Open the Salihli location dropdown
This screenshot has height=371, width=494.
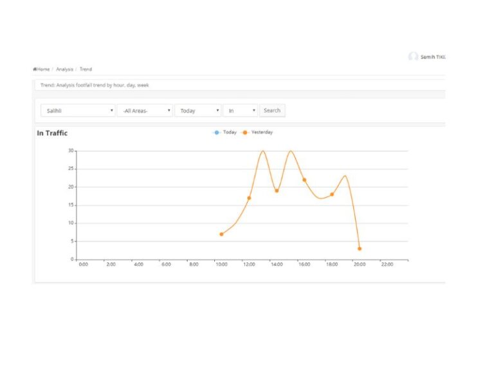(78, 111)
